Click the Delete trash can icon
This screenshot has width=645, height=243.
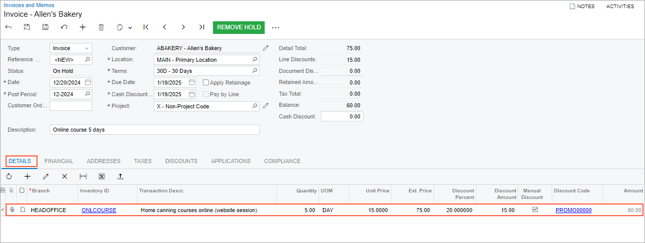click(101, 27)
